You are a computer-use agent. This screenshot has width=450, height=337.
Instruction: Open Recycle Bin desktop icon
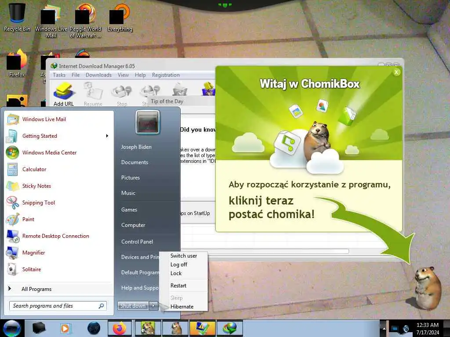tap(17, 17)
